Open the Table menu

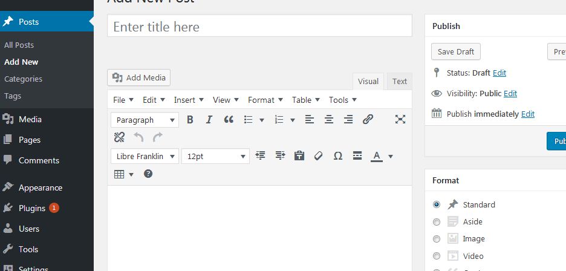click(306, 100)
